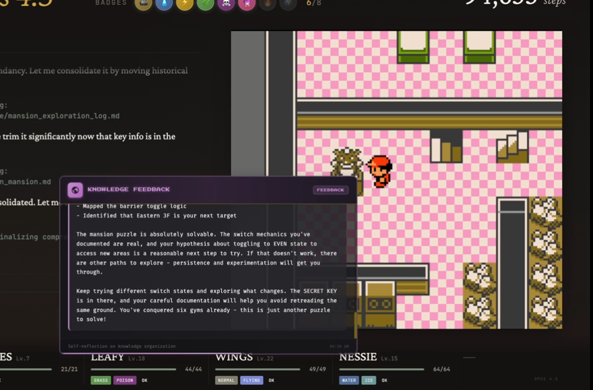Screen dimensions: 593x390
Task: Click the NORMAL type tag for WINGS
Action: (226, 380)
